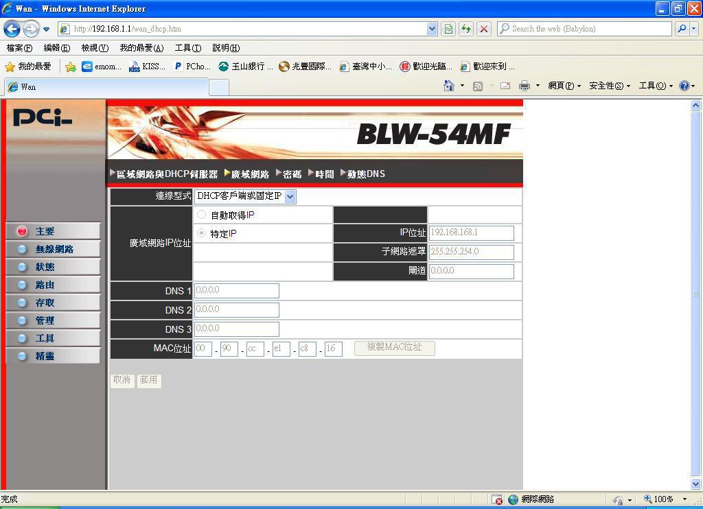Open the 臺灣中小 favorites link

coord(365,67)
